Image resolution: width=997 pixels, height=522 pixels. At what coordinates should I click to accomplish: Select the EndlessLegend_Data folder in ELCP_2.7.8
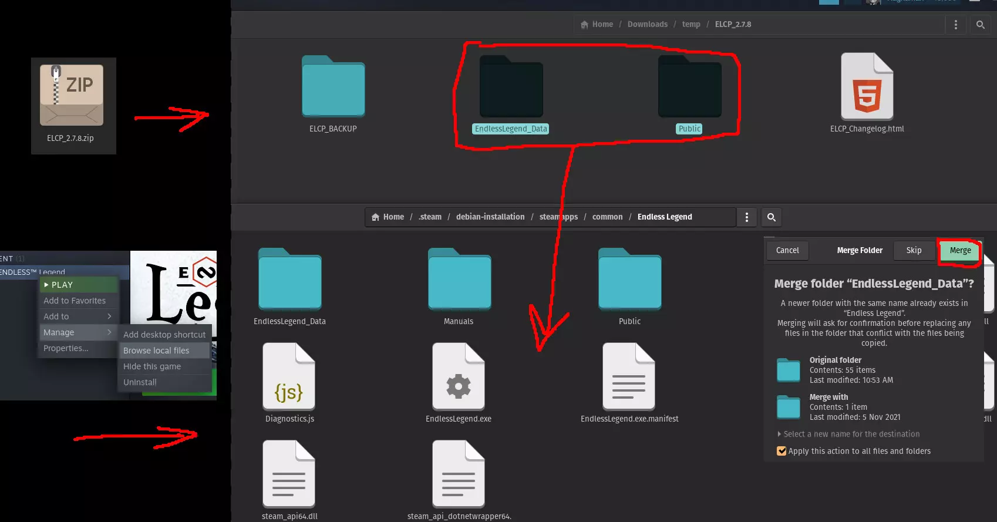[511, 86]
